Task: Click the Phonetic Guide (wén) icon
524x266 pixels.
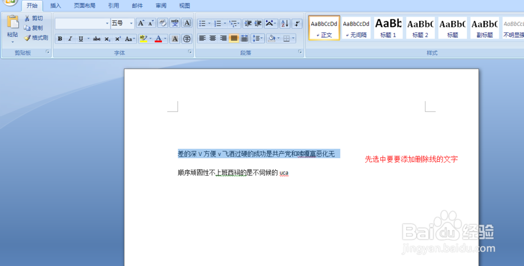Action: 175,23
